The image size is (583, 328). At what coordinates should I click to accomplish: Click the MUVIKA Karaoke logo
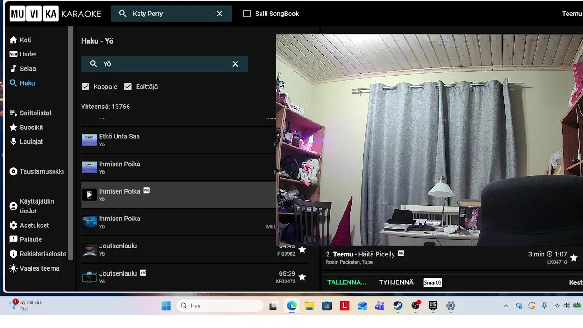tap(55, 14)
